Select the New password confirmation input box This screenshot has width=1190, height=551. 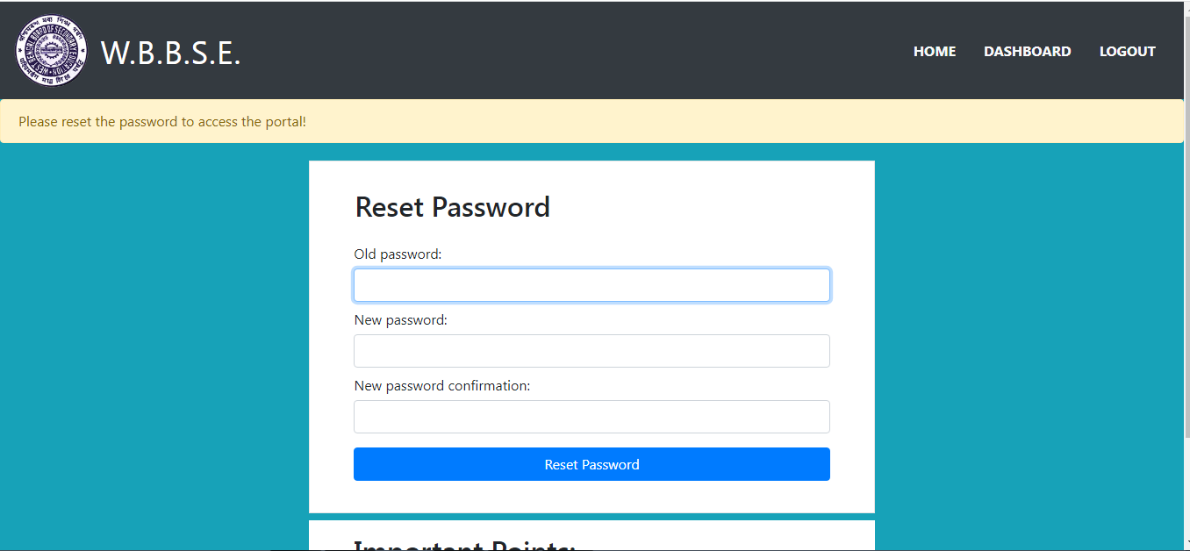coord(591,417)
